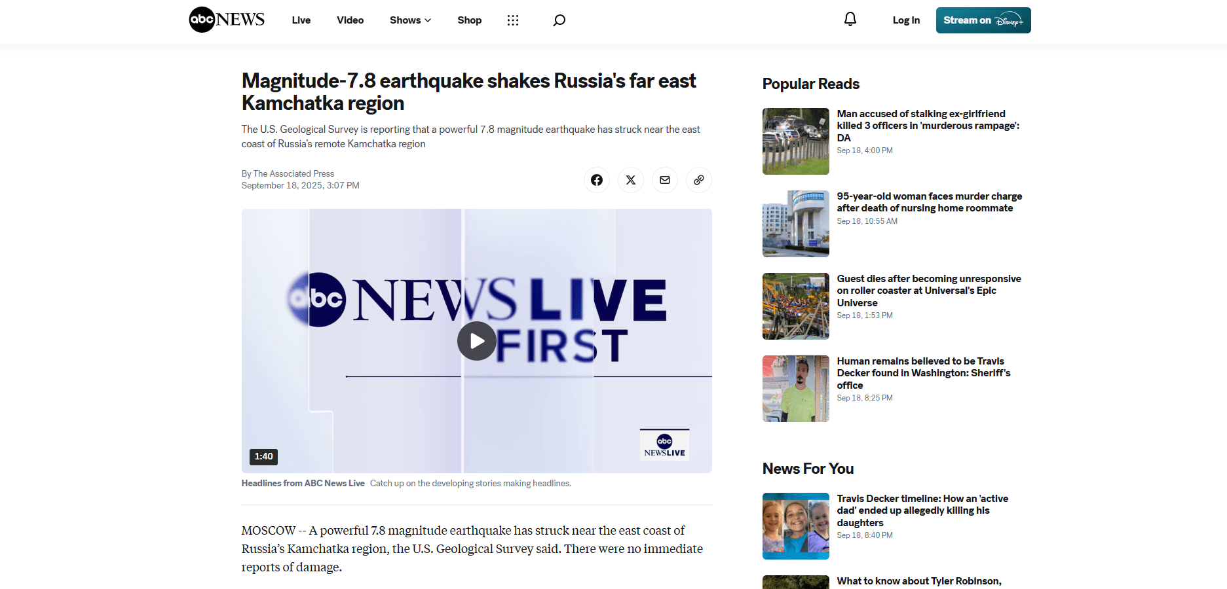Share article on Facebook
The width and height of the screenshot is (1227, 589).
pyautogui.click(x=597, y=180)
